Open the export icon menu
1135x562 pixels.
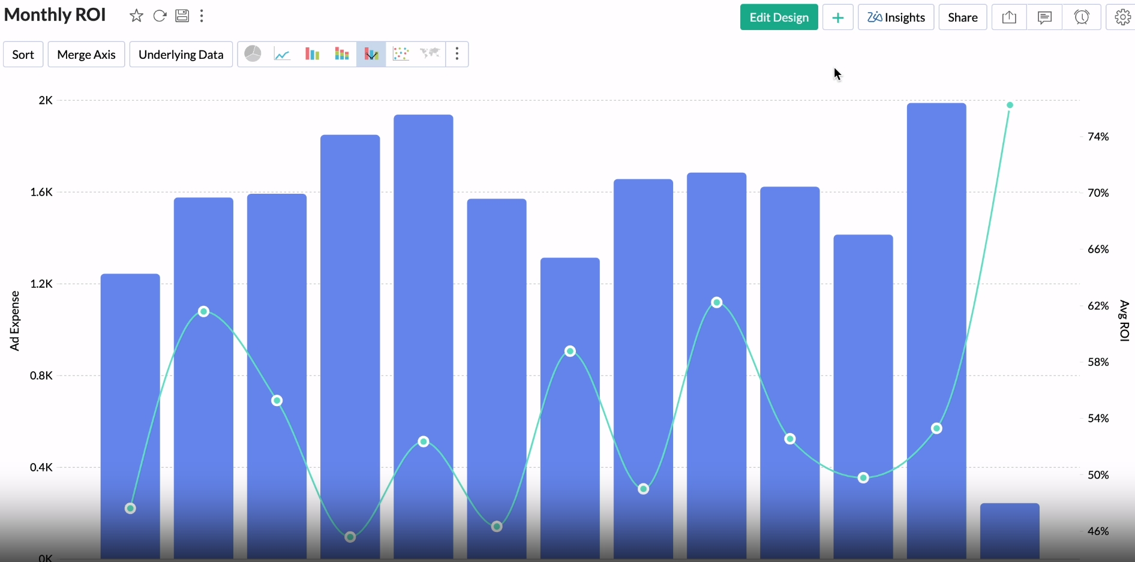pos(1009,17)
